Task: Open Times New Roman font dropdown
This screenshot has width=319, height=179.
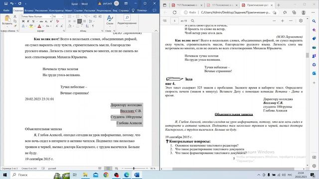Action: pyautogui.click(x=50, y=16)
